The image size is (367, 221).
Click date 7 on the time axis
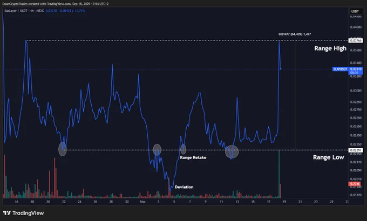(190, 202)
